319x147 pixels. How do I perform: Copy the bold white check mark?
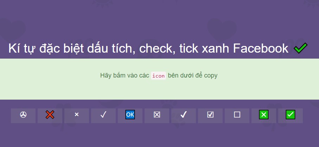pyautogui.click(x=184, y=115)
